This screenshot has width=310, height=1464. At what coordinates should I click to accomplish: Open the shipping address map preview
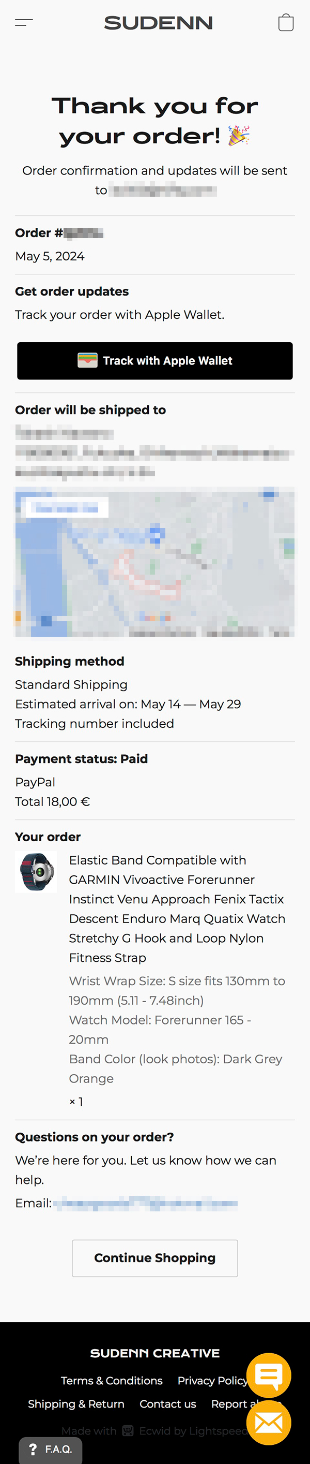tap(154, 562)
